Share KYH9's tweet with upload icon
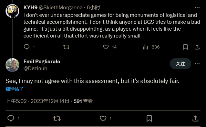Viewport: 206px width, 127px height. pyautogui.click(x=197, y=47)
